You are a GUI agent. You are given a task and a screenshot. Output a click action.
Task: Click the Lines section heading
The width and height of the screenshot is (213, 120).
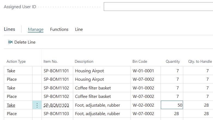[10, 29]
